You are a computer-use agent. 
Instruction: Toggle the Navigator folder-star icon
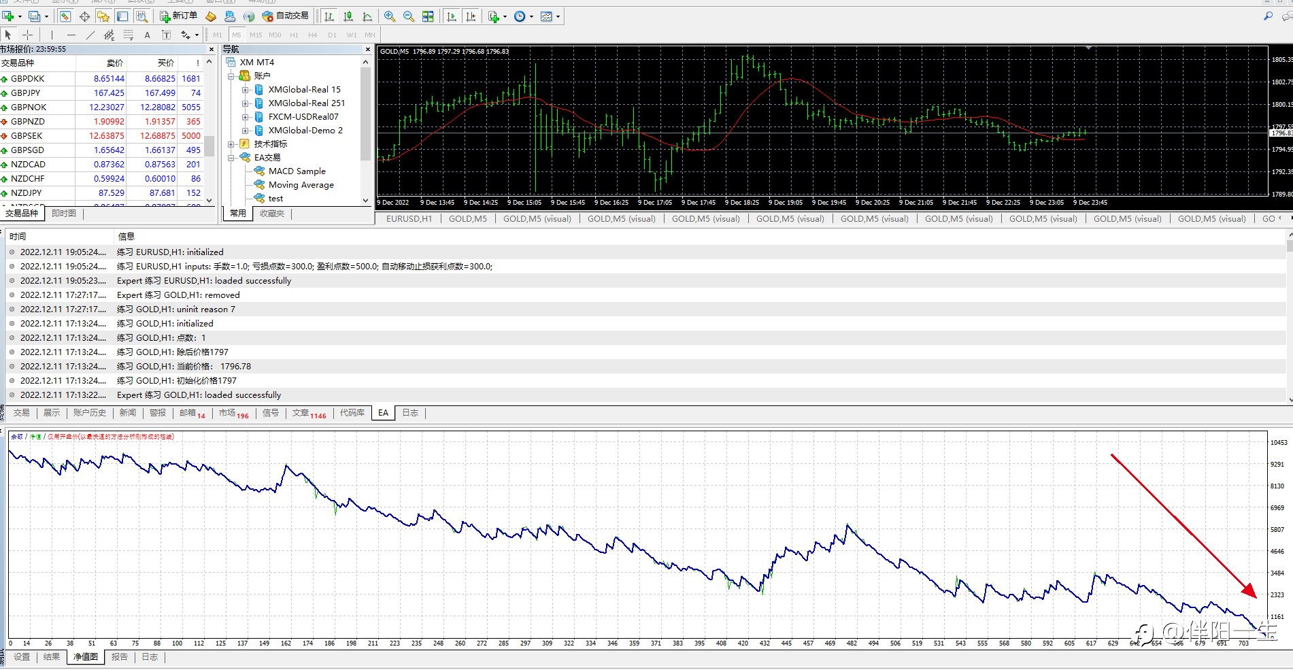(x=103, y=16)
